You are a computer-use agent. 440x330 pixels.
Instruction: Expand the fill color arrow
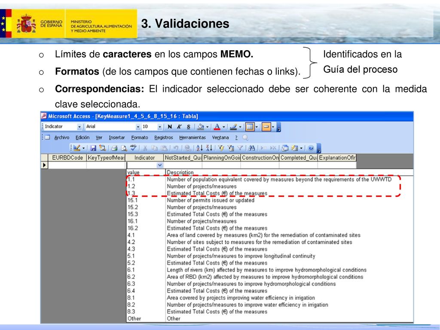(x=208, y=127)
